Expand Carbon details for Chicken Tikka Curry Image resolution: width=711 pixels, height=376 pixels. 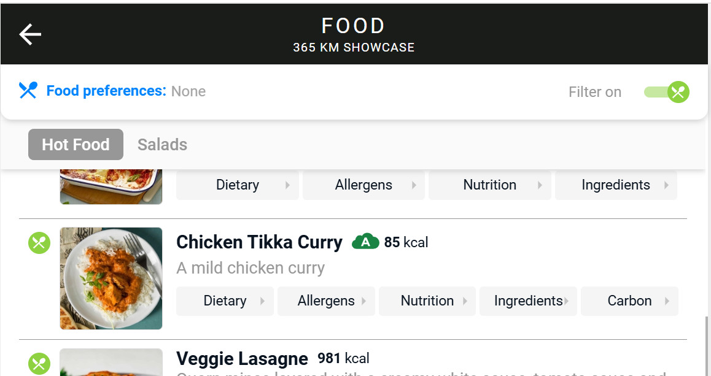tap(629, 301)
